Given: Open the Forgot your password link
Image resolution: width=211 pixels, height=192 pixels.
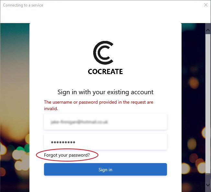Looking at the screenshot, I should click(67, 155).
